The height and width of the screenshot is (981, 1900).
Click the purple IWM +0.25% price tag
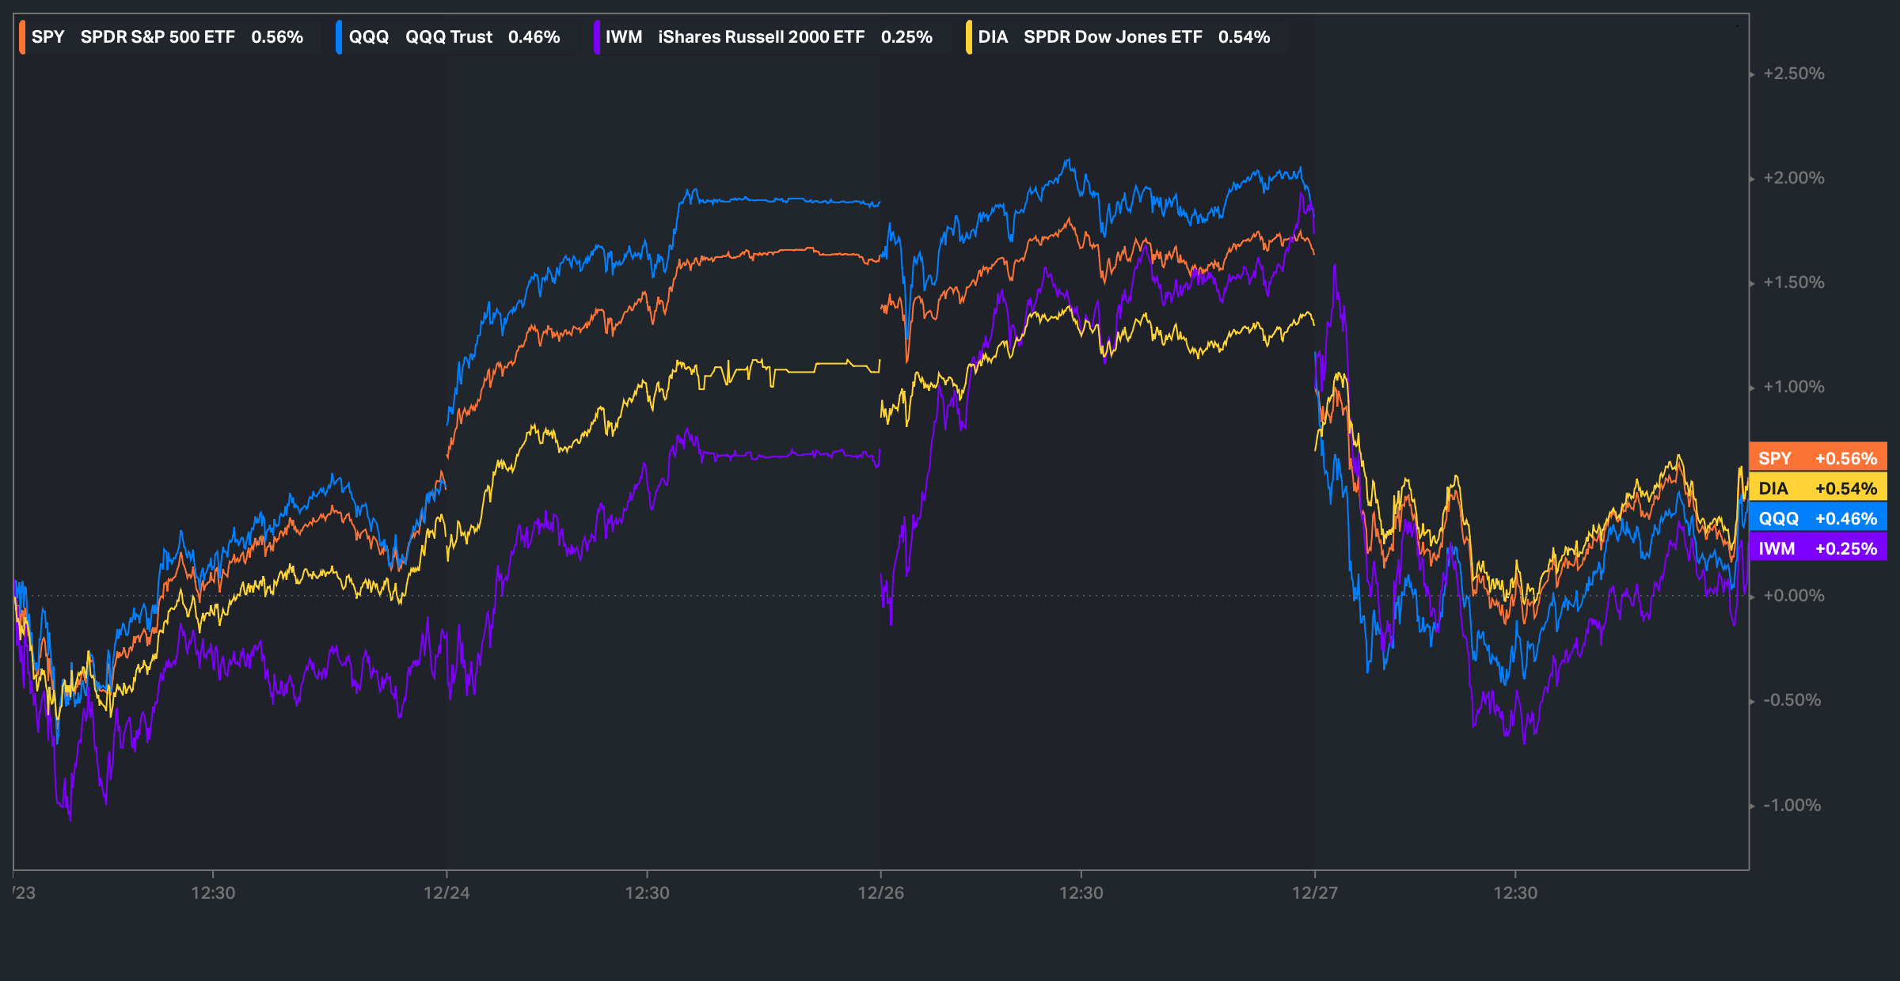(x=1818, y=548)
